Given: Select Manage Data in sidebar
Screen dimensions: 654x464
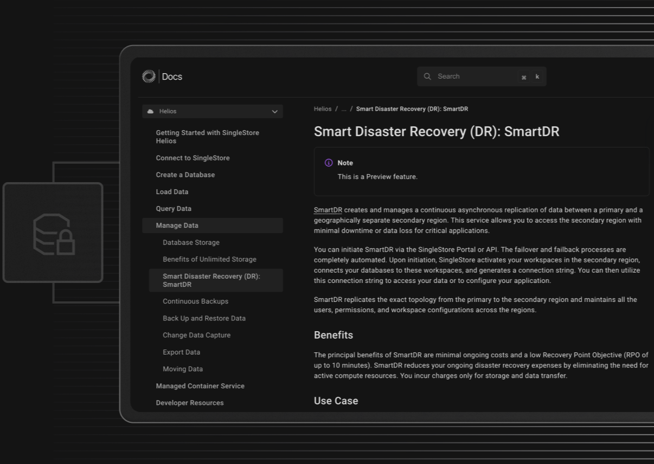Looking at the screenshot, I should coord(213,225).
